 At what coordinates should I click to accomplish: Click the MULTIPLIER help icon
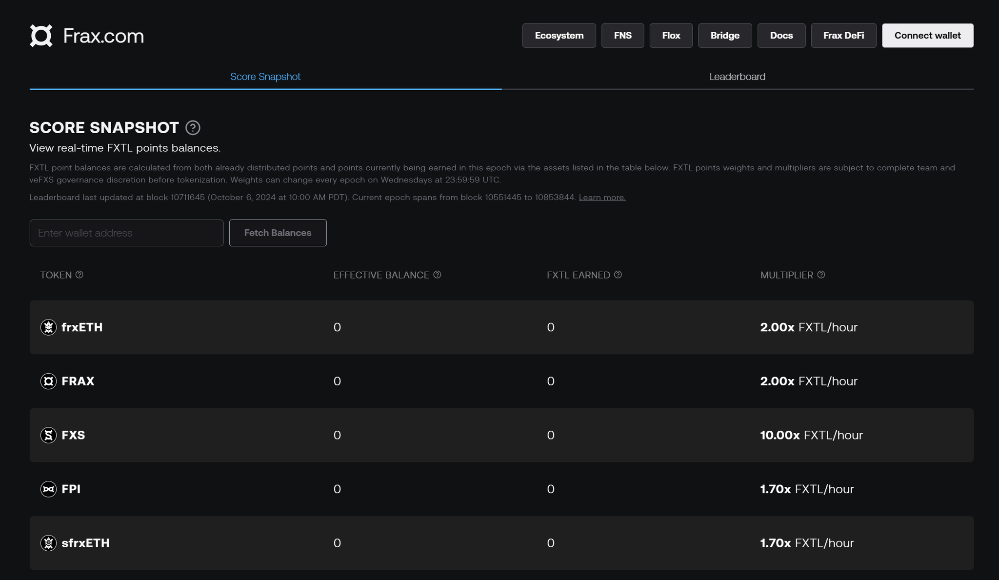[821, 275]
